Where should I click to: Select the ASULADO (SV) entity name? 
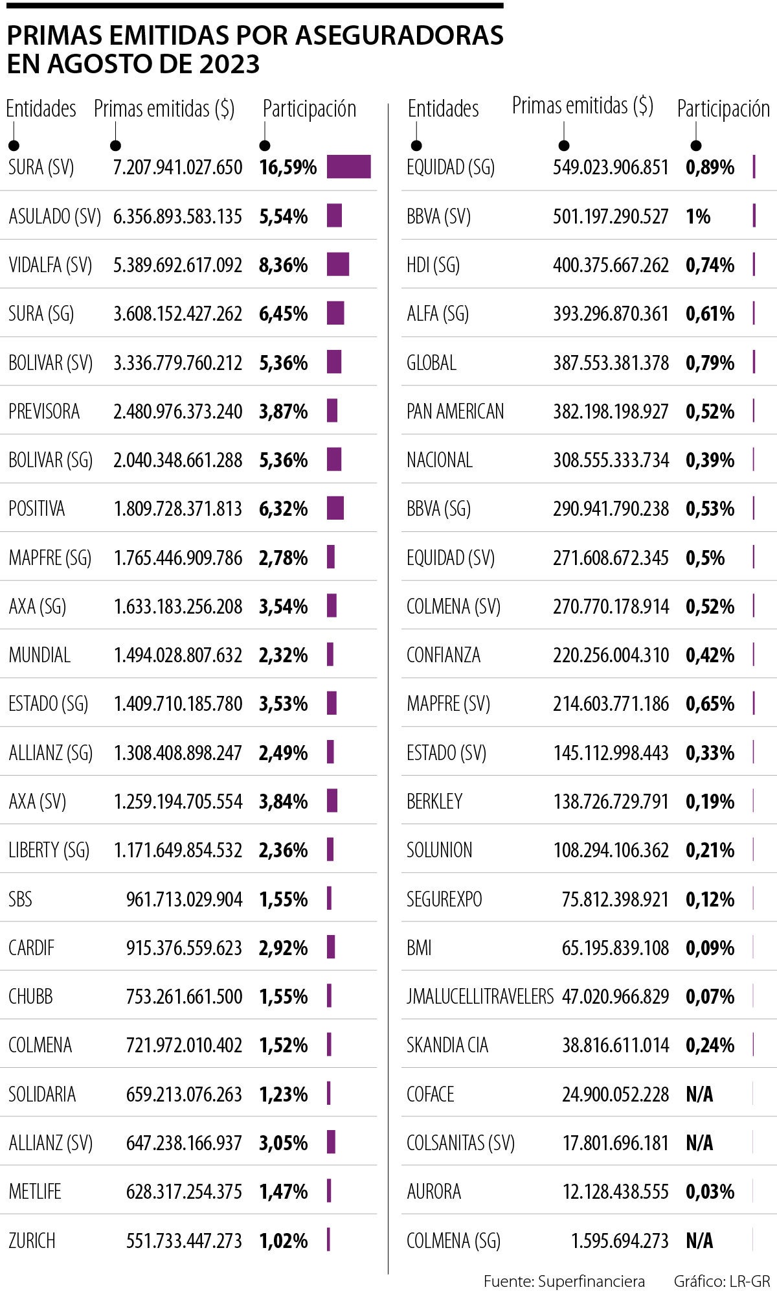55,216
